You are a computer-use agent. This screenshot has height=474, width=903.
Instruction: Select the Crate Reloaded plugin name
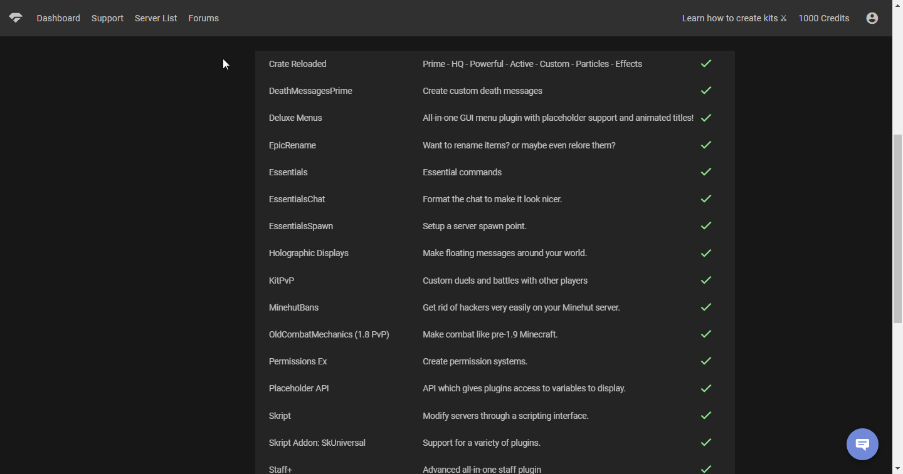(x=298, y=64)
